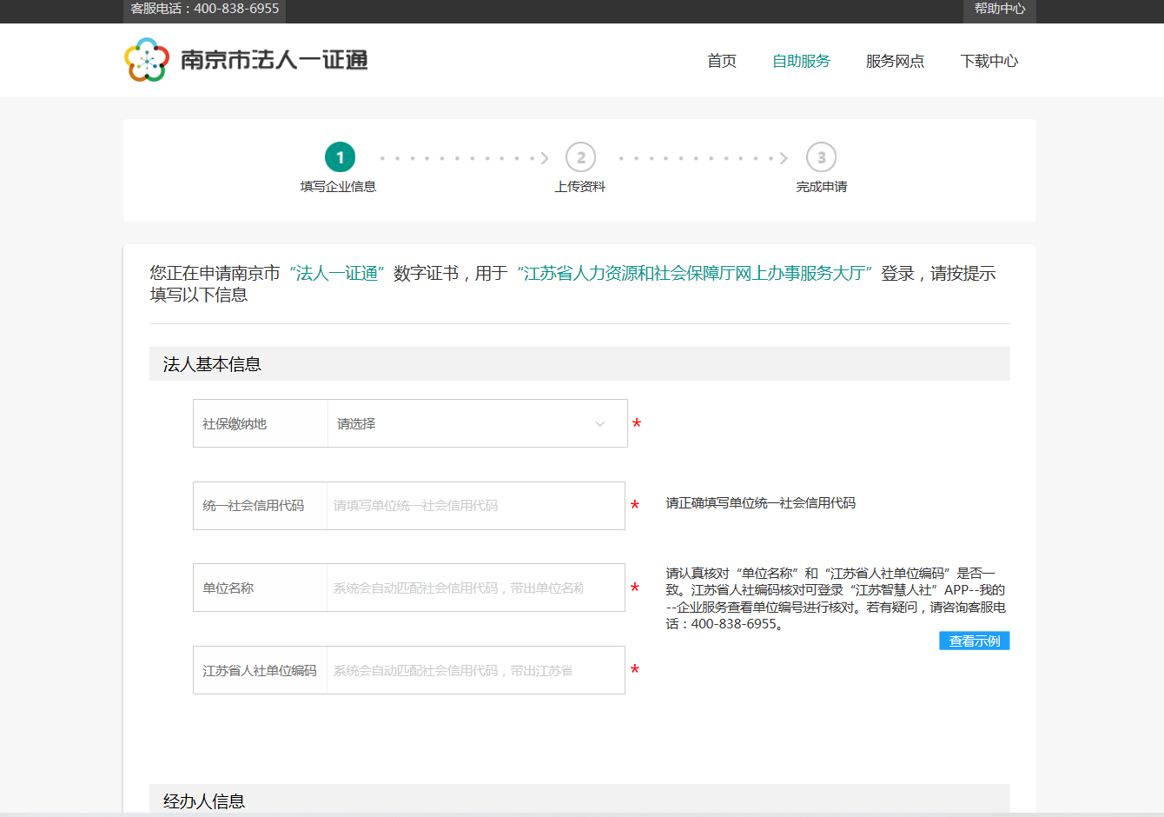Click step 2 circle for uploading materials
Screen dimensions: 1164x817
(580, 157)
